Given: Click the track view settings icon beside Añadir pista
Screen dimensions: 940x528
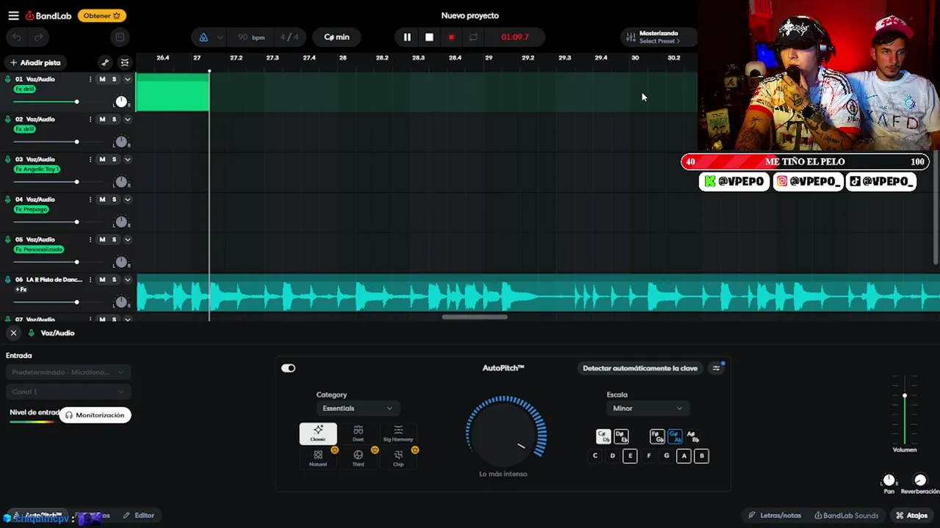Looking at the screenshot, I should click(125, 62).
